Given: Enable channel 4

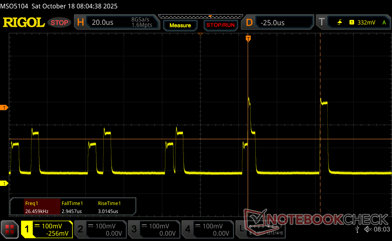Looking at the screenshot, I should tap(207, 229).
